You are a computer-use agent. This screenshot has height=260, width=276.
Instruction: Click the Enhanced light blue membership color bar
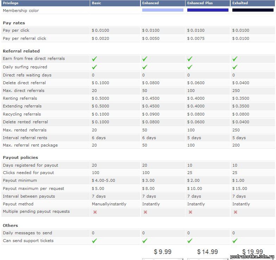pos(163,10)
